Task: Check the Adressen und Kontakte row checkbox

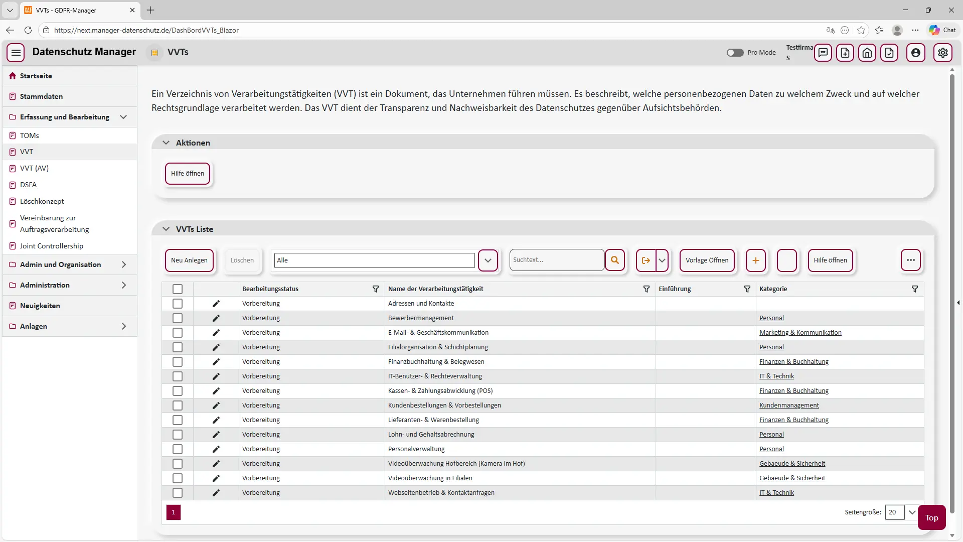Action: (x=178, y=304)
